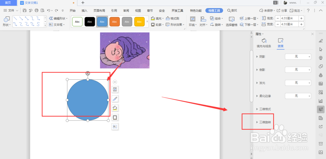
Task: Click the Save icon in quick toolbar
Action: click(24, 10)
